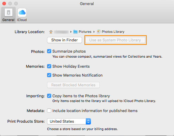Open the General preferences pane icon

(x=9, y=12)
